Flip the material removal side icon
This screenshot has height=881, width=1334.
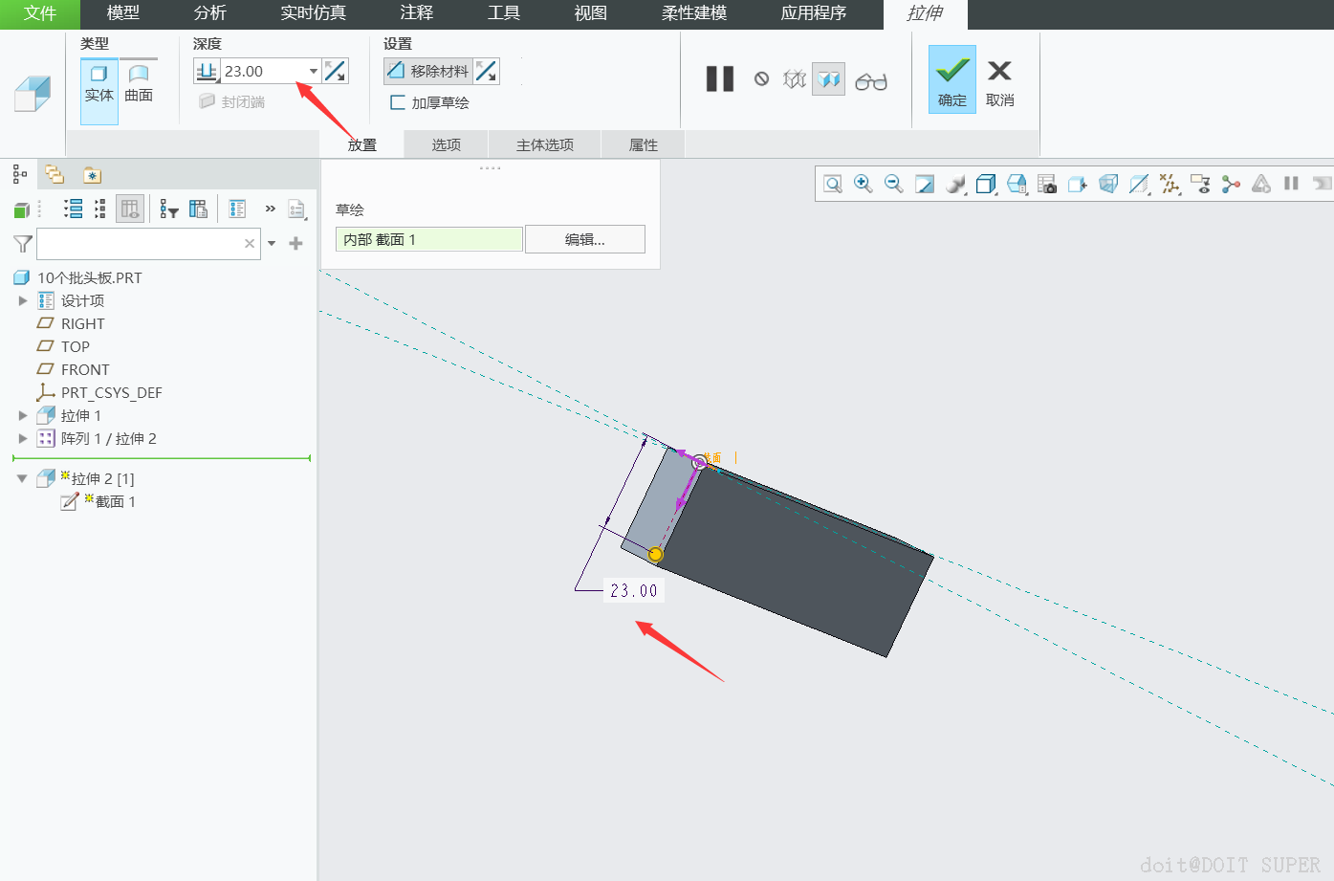486,71
